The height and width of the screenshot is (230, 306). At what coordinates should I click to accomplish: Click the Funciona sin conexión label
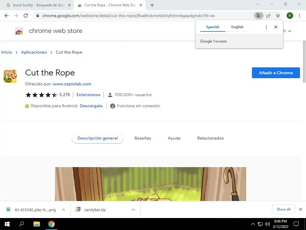pos(139,106)
